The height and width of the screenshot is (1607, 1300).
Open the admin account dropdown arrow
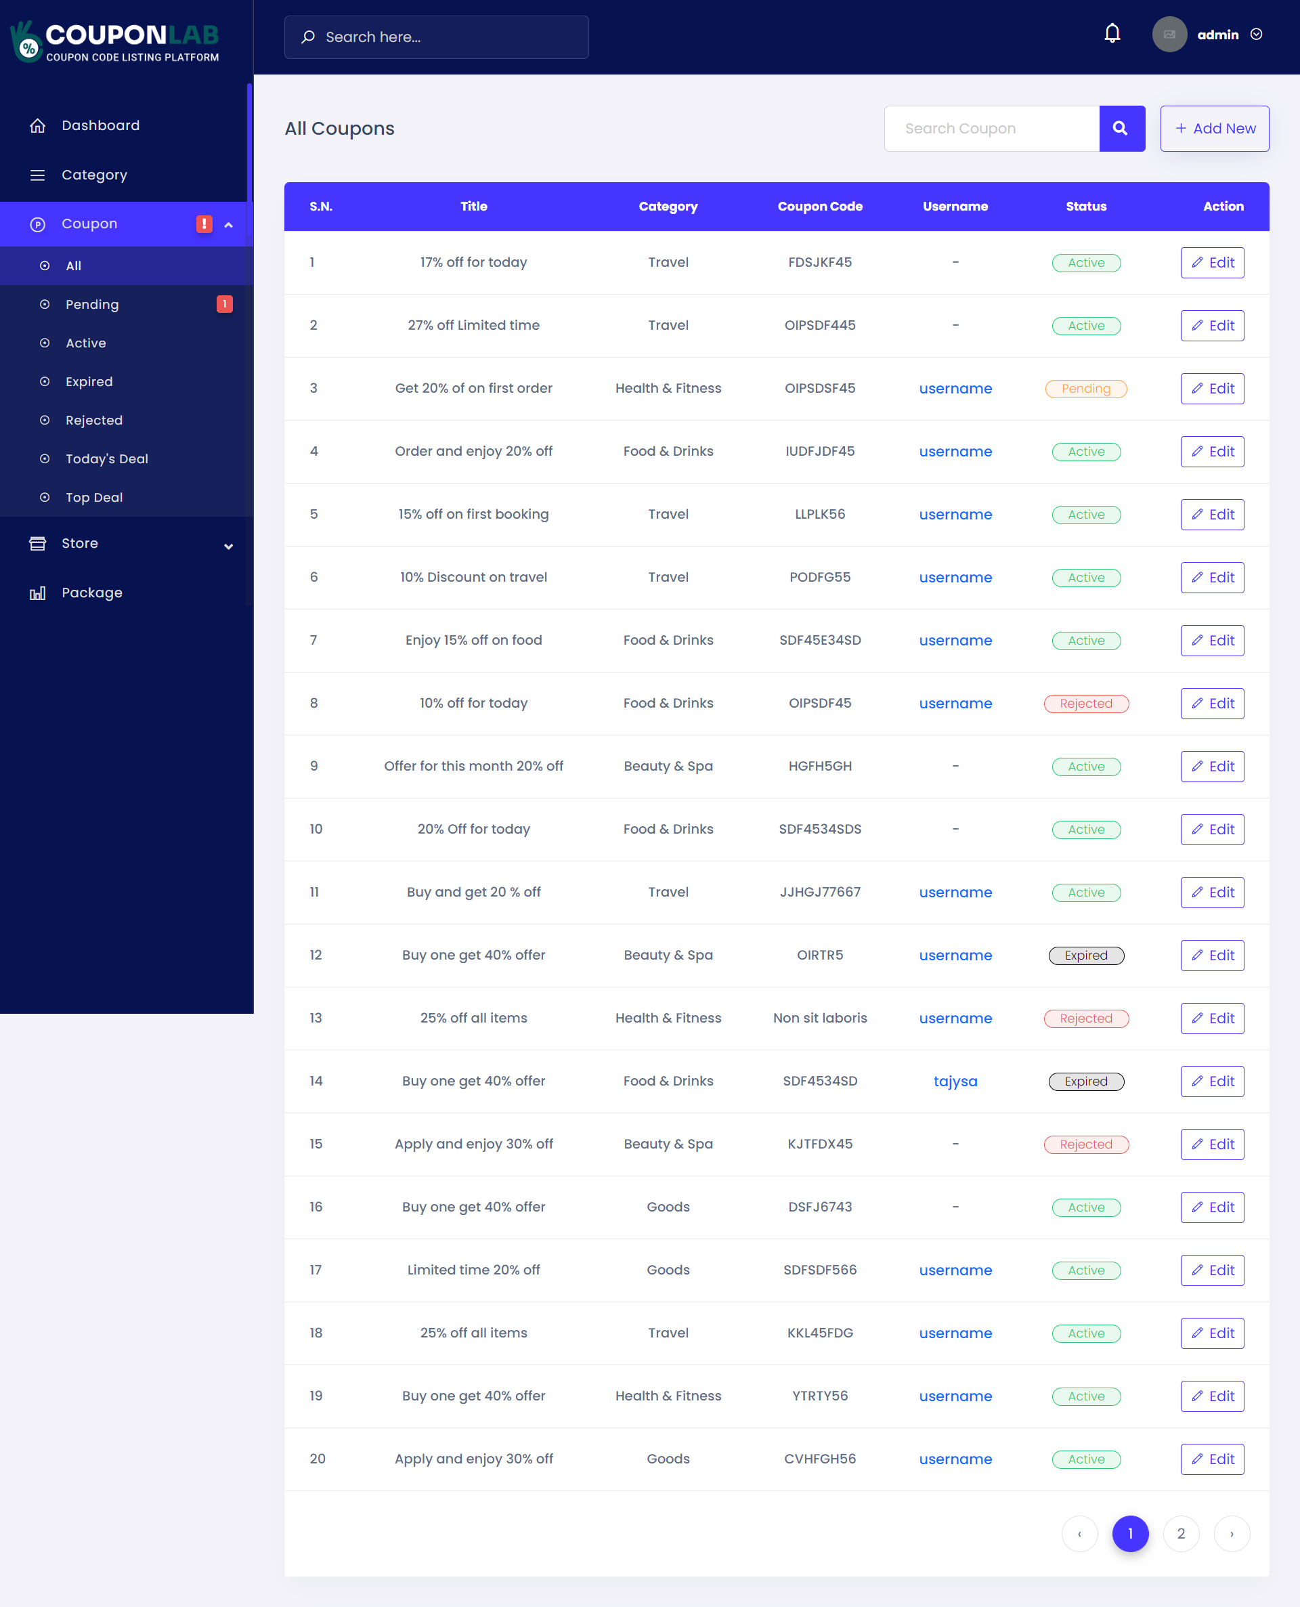1257,35
